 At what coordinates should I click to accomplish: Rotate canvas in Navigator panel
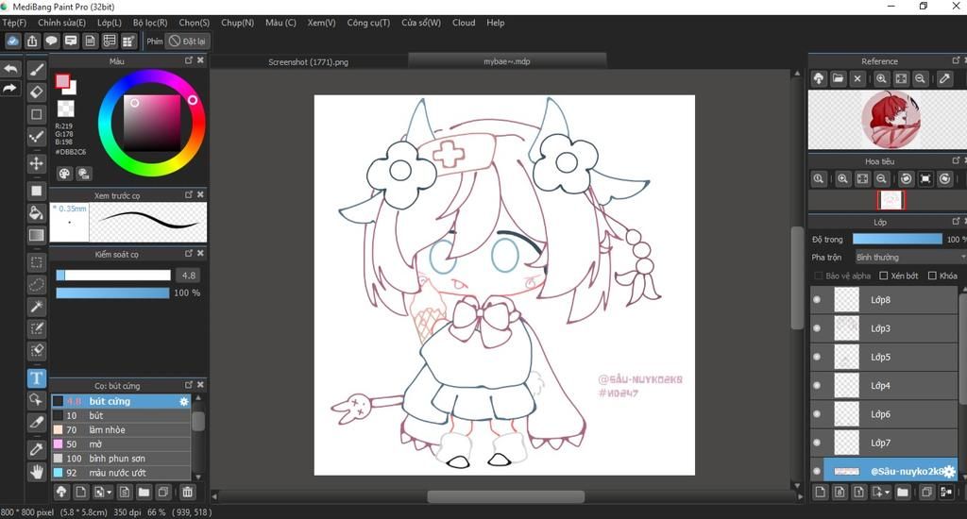coord(906,178)
